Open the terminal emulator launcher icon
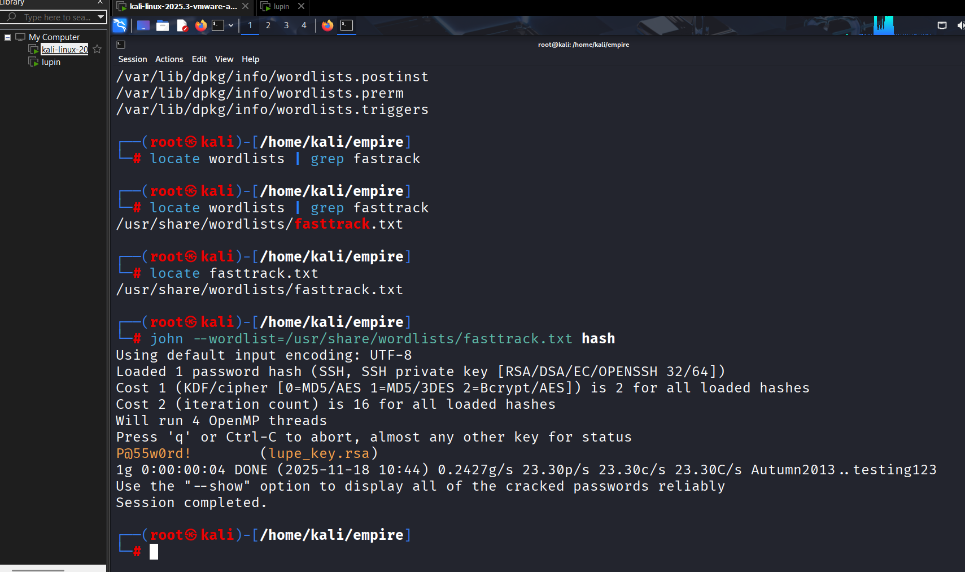The width and height of the screenshot is (965, 572). (x=218, y=25)
